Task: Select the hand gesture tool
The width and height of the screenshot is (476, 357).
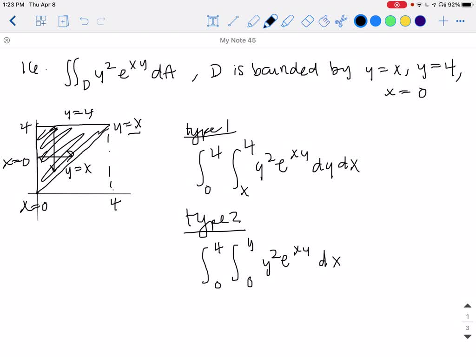Action: coord(324,21)
